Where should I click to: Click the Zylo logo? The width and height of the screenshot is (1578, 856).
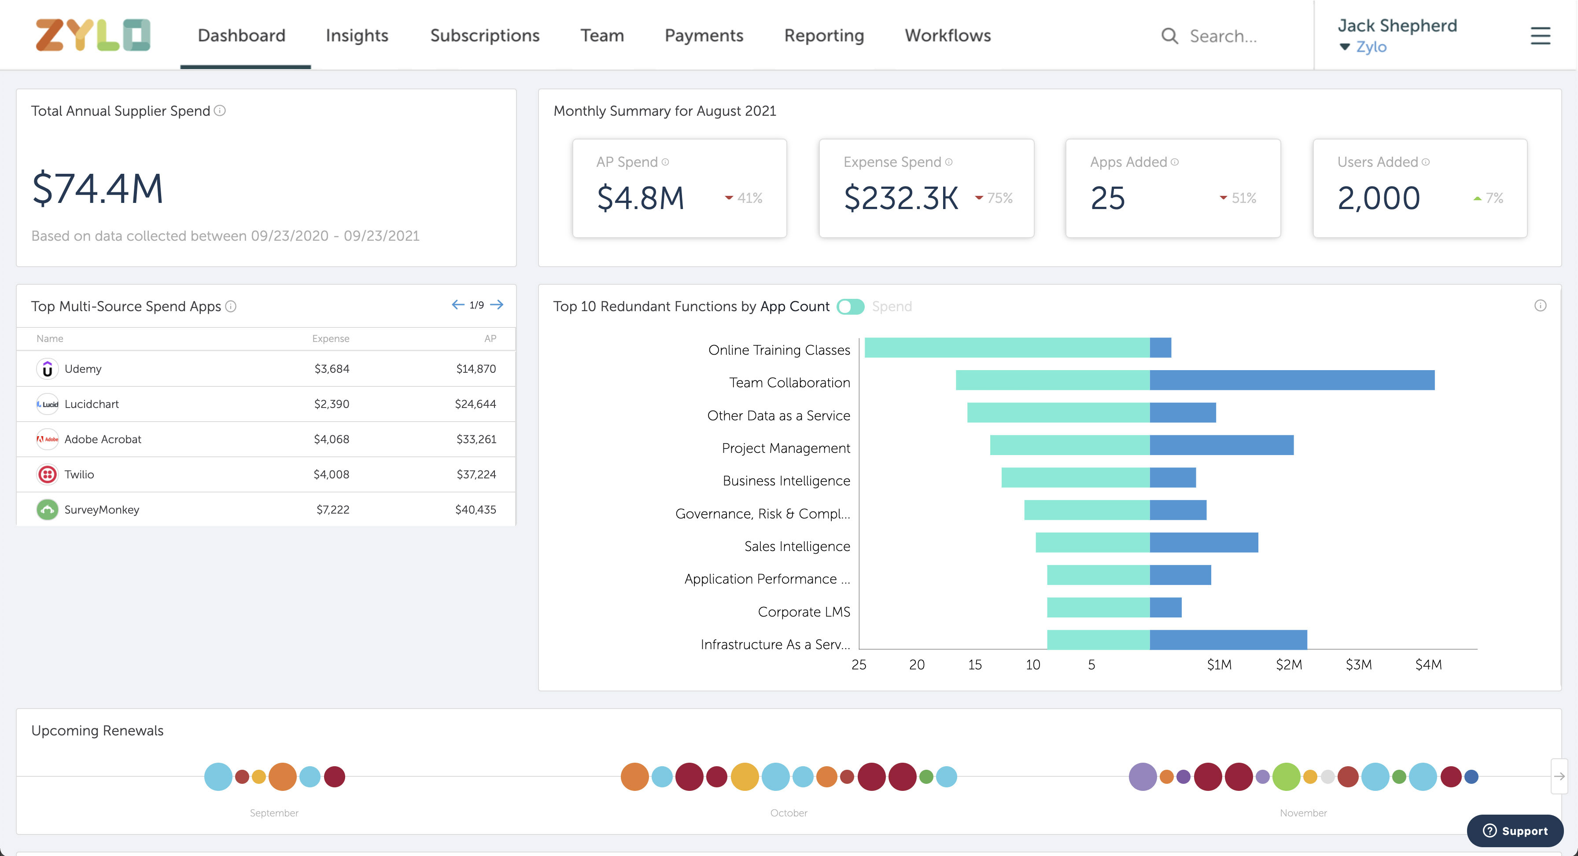[x=92, y=35]
